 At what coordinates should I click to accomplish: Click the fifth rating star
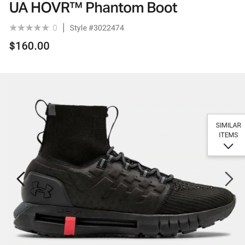pyautogui.click(x=46, y=28)
